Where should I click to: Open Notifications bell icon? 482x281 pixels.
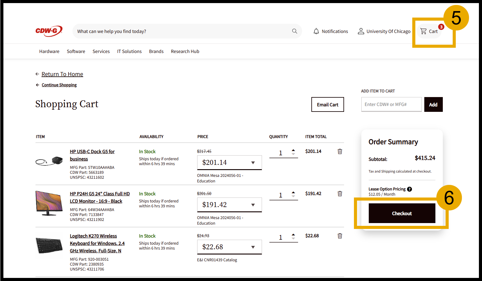coord(316,31)
